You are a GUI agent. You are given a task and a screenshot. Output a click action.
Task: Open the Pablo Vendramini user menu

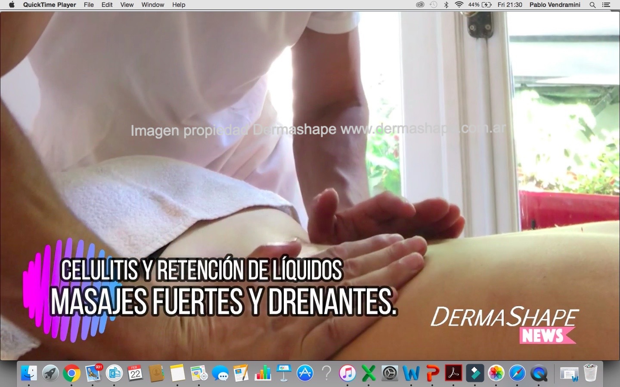pyautogui.click(x=555, y=5)
